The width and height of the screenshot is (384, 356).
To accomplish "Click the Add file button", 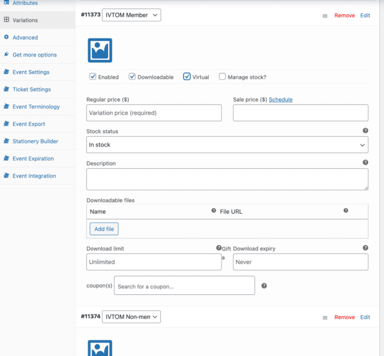I will tap(104, 229).
